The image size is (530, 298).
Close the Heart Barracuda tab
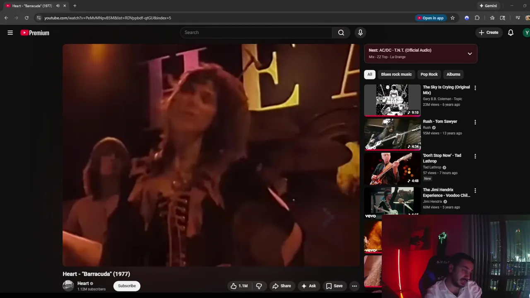[x=65, y=6]
